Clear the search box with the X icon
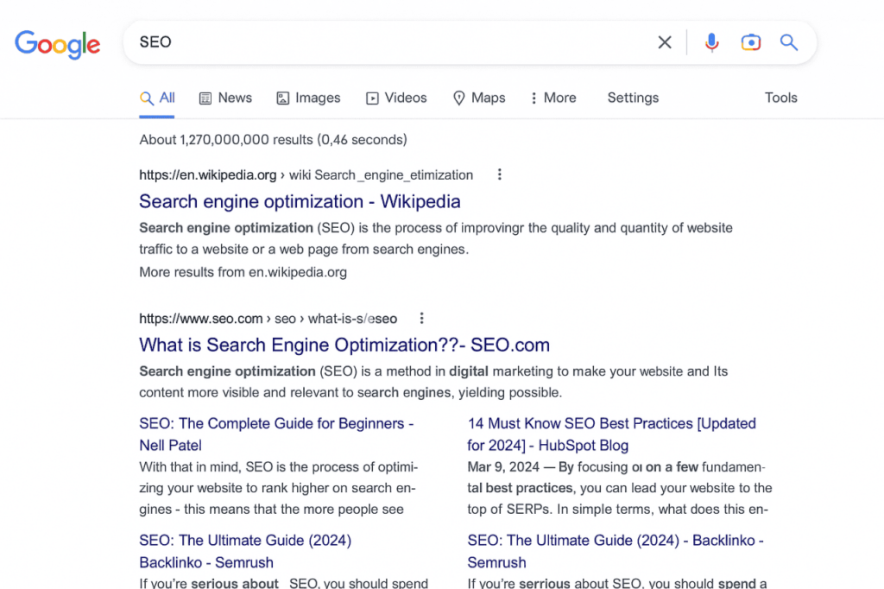This screenshot has height=589, width=884. tap(665, 42)
